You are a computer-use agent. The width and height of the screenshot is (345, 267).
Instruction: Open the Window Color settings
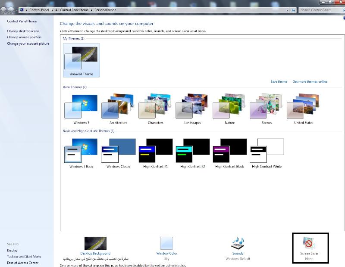[x=167, y=243]
